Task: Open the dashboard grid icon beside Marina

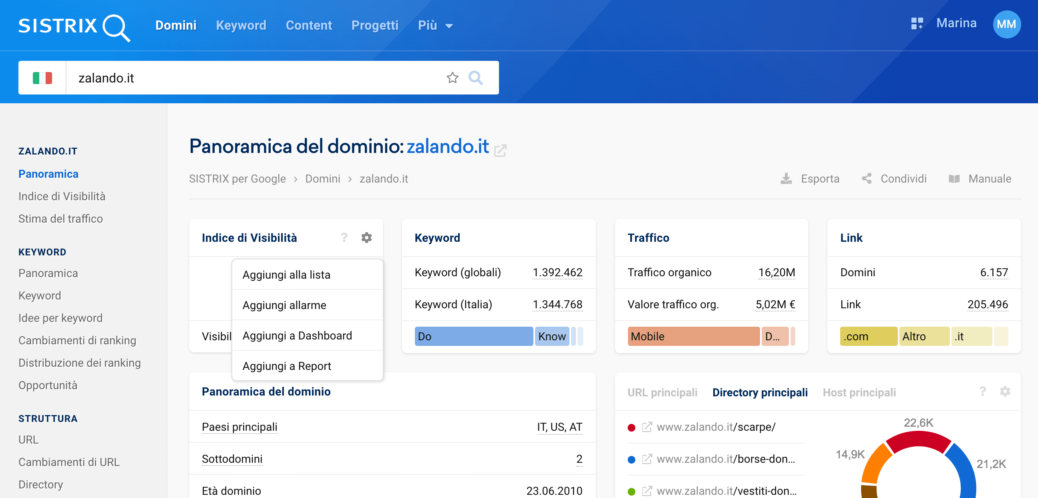Action: pyautogui.click(x=917, y=23)
